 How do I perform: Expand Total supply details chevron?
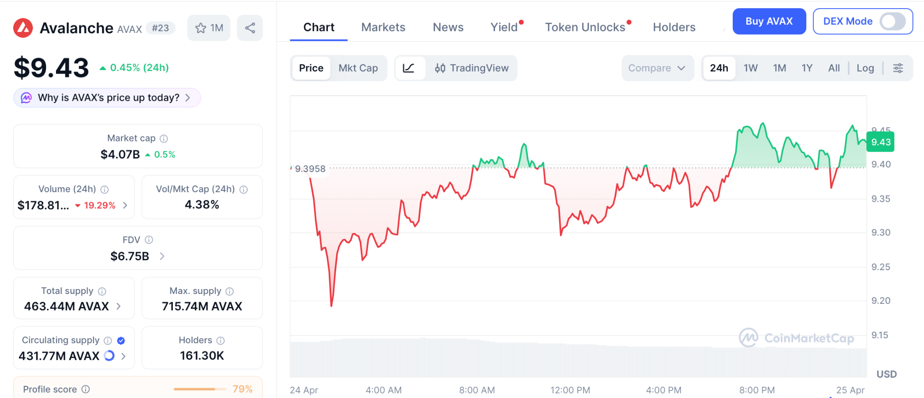click(119, 306)
